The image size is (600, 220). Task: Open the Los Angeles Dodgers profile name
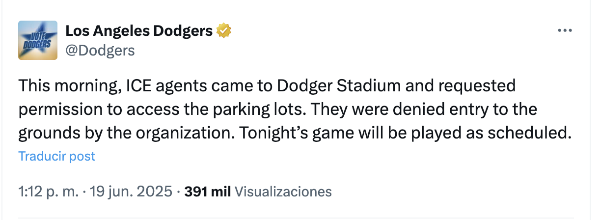[139, 31]
